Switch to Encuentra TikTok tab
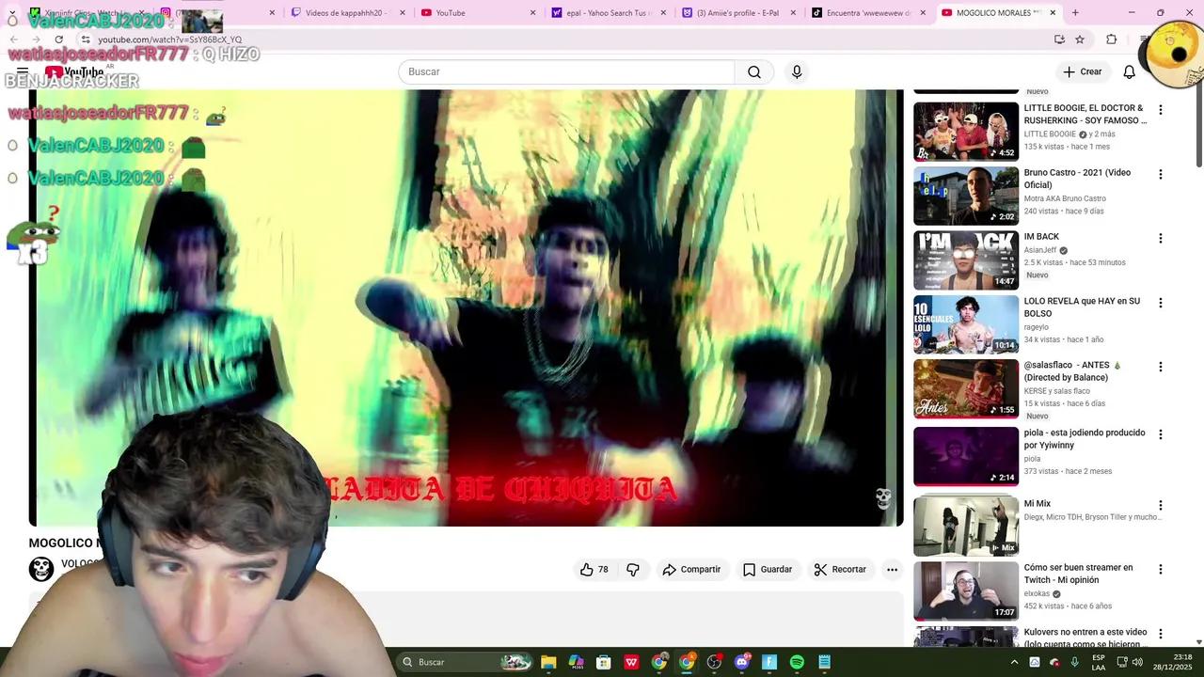The height and width of the screenshot is (677, 1204). pos(867,13)
